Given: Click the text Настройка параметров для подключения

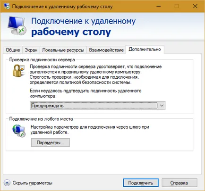Looking at the screenshot, I should click(x=73, y=127).
